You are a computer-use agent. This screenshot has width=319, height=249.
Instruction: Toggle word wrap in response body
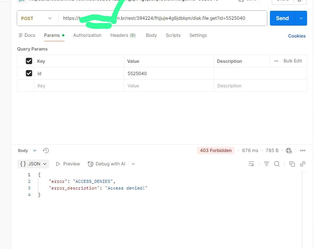coord(251,164)
